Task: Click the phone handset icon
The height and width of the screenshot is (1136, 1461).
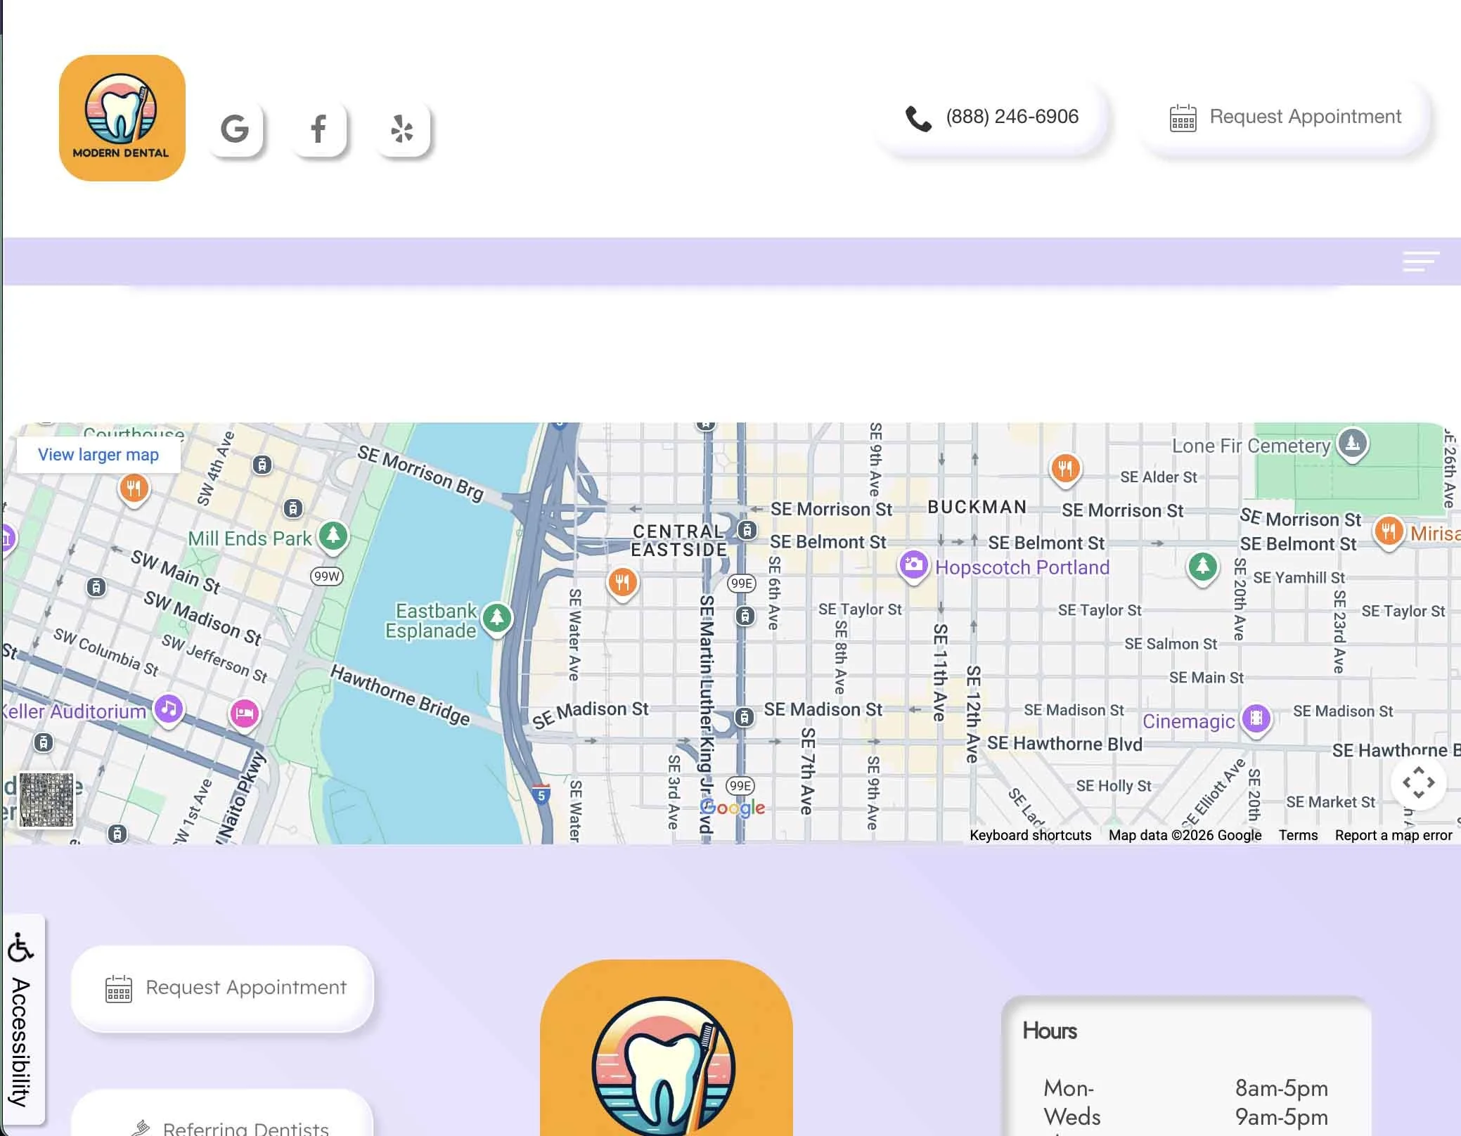Action: 918,116
